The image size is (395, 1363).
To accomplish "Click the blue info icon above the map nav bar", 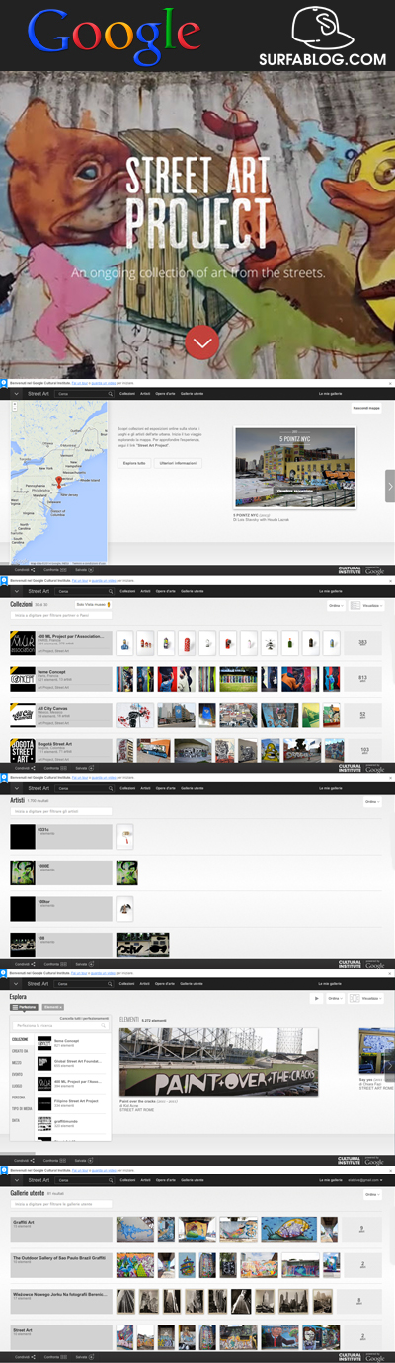I will (x=4, y=381).
